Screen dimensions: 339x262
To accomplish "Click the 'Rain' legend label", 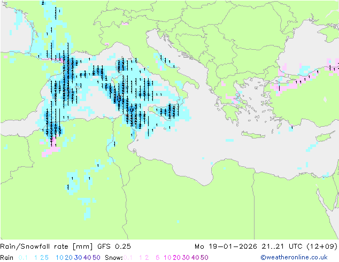I will click(x=7, y=258).
